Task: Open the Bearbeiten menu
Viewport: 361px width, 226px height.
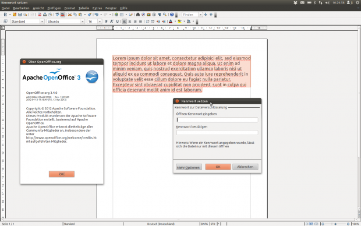Action: coord(21,8)
